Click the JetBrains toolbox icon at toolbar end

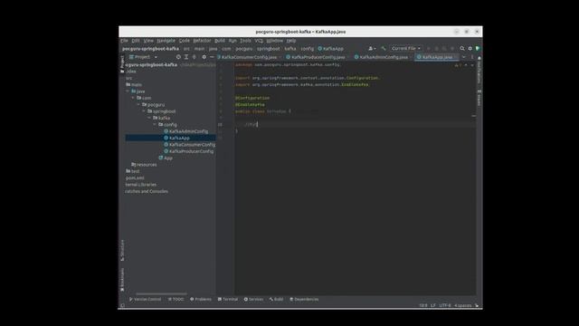[478, 48]
